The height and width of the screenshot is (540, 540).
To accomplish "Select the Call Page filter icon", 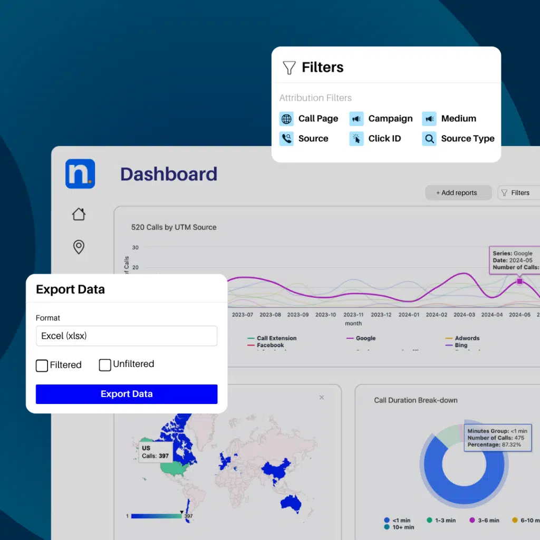I will tap(286, 119).
